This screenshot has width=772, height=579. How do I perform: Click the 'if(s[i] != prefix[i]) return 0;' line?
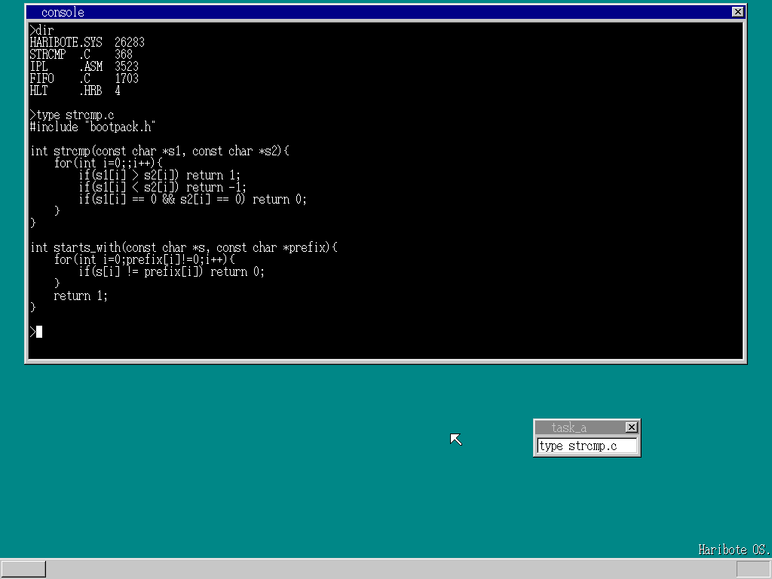coord(171,271)
